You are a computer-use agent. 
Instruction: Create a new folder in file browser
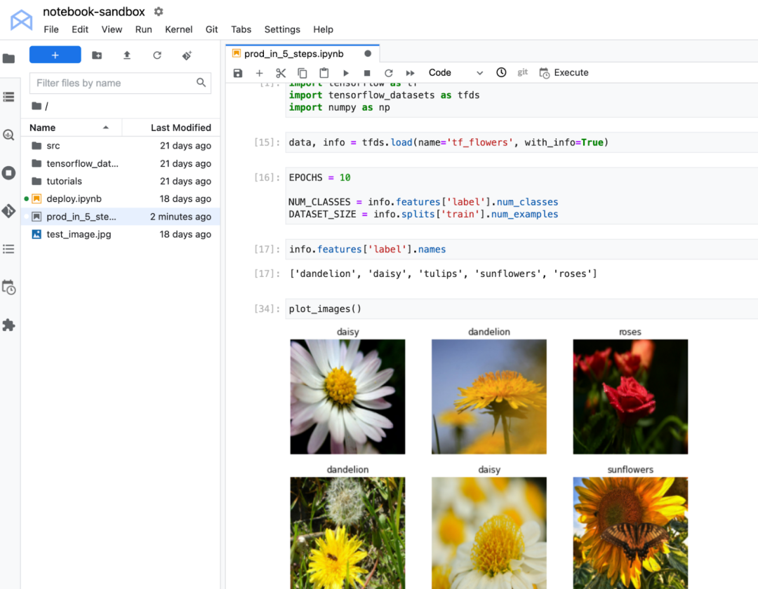[97, 55]
